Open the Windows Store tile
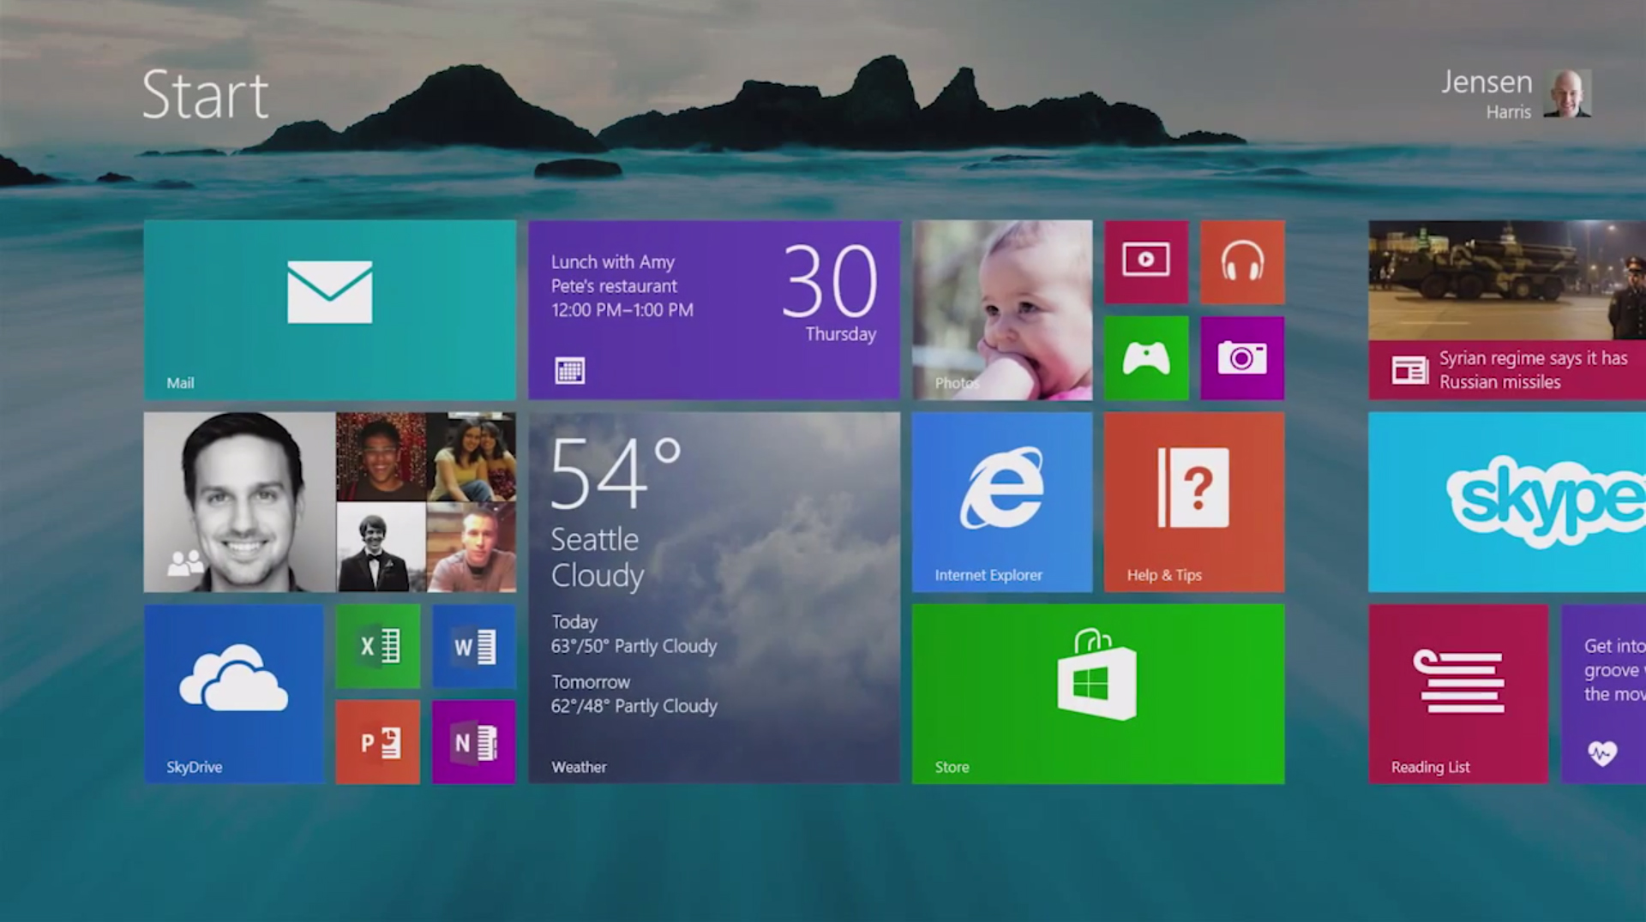The width and height of the screenshot is (1646, 922). pos(1098,693)
